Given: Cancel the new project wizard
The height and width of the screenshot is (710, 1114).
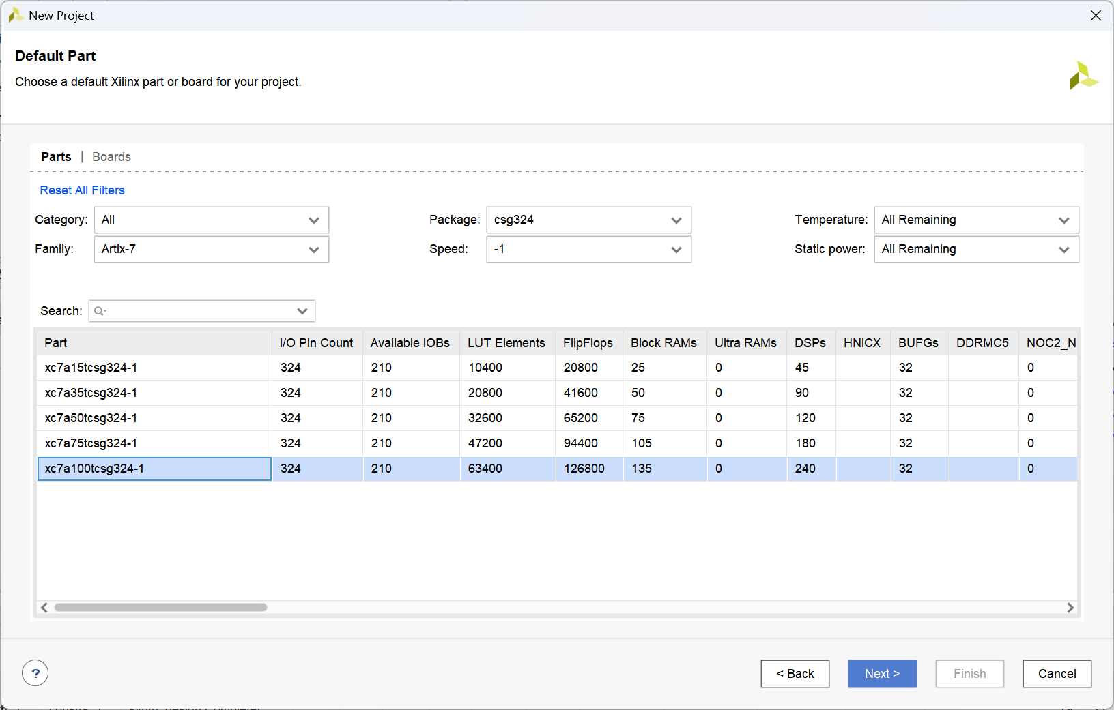Looking at the screenshot, I should click(1057, 674).
